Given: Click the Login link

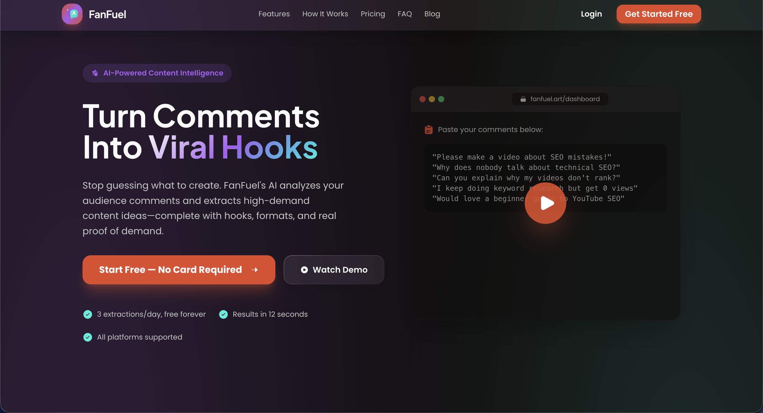Looking at the screenshot, I should (591, 14).
